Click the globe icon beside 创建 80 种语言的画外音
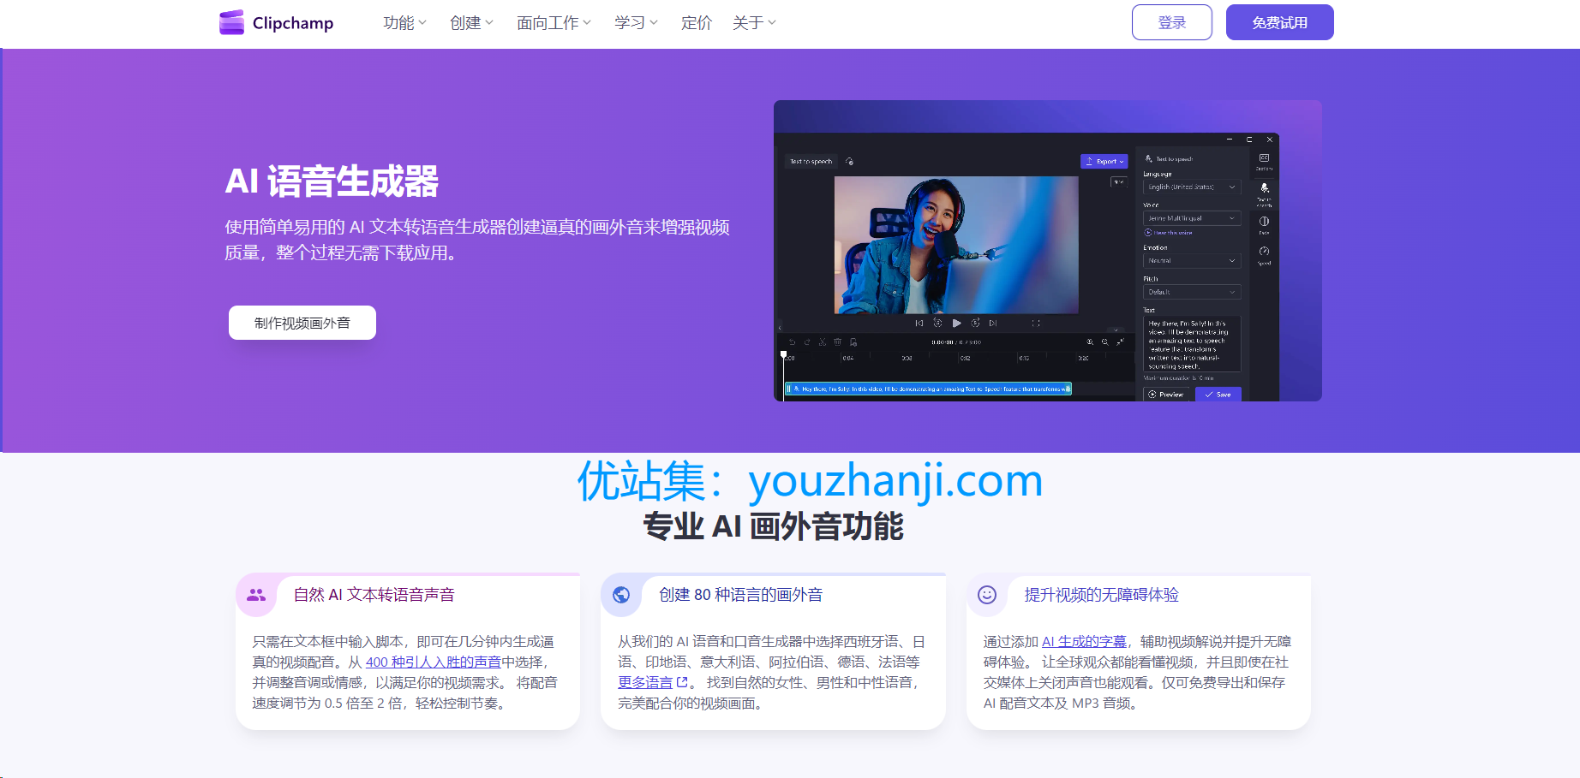Viewport: 1580px width, 778px height. click(621, 595)
